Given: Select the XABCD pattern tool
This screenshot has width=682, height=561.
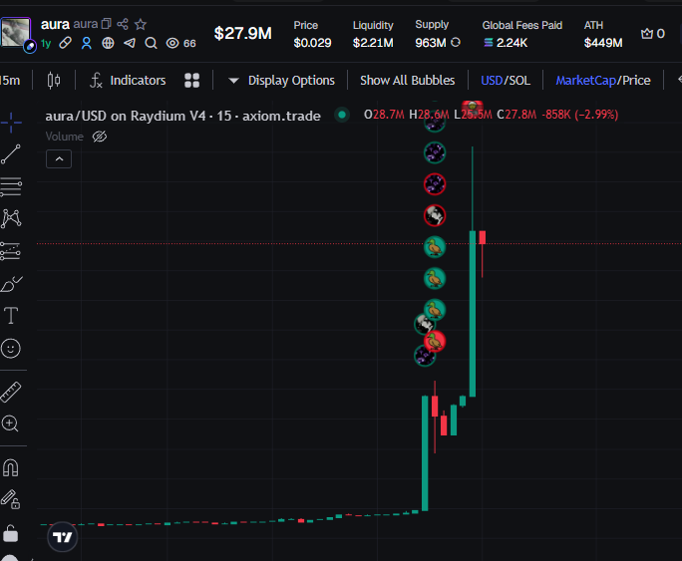Looking at the screenshot, I should coord(11,218).
